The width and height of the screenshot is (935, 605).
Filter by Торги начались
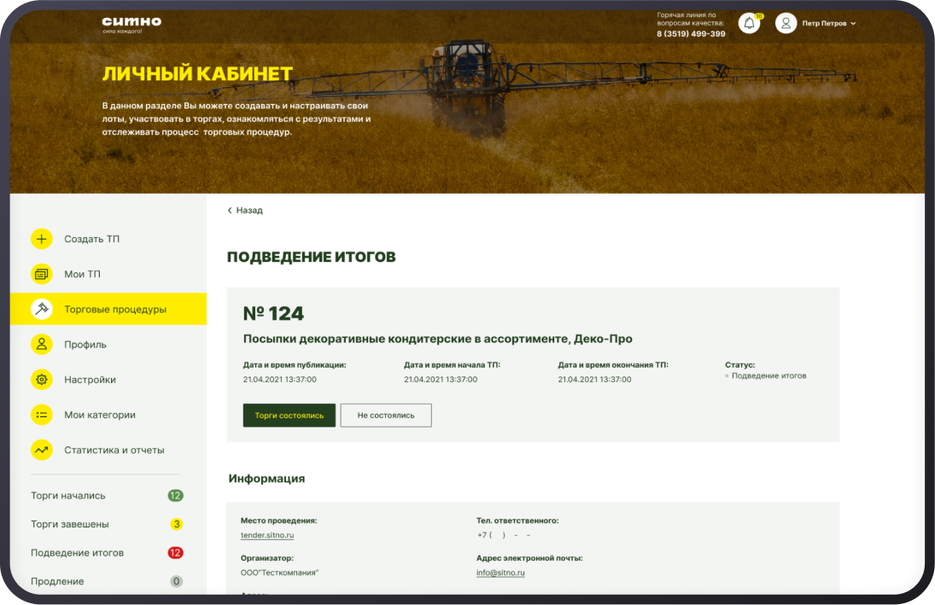68,495
